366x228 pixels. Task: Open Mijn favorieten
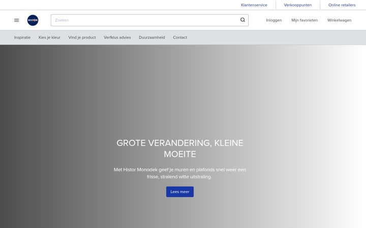tap(304, 20)
